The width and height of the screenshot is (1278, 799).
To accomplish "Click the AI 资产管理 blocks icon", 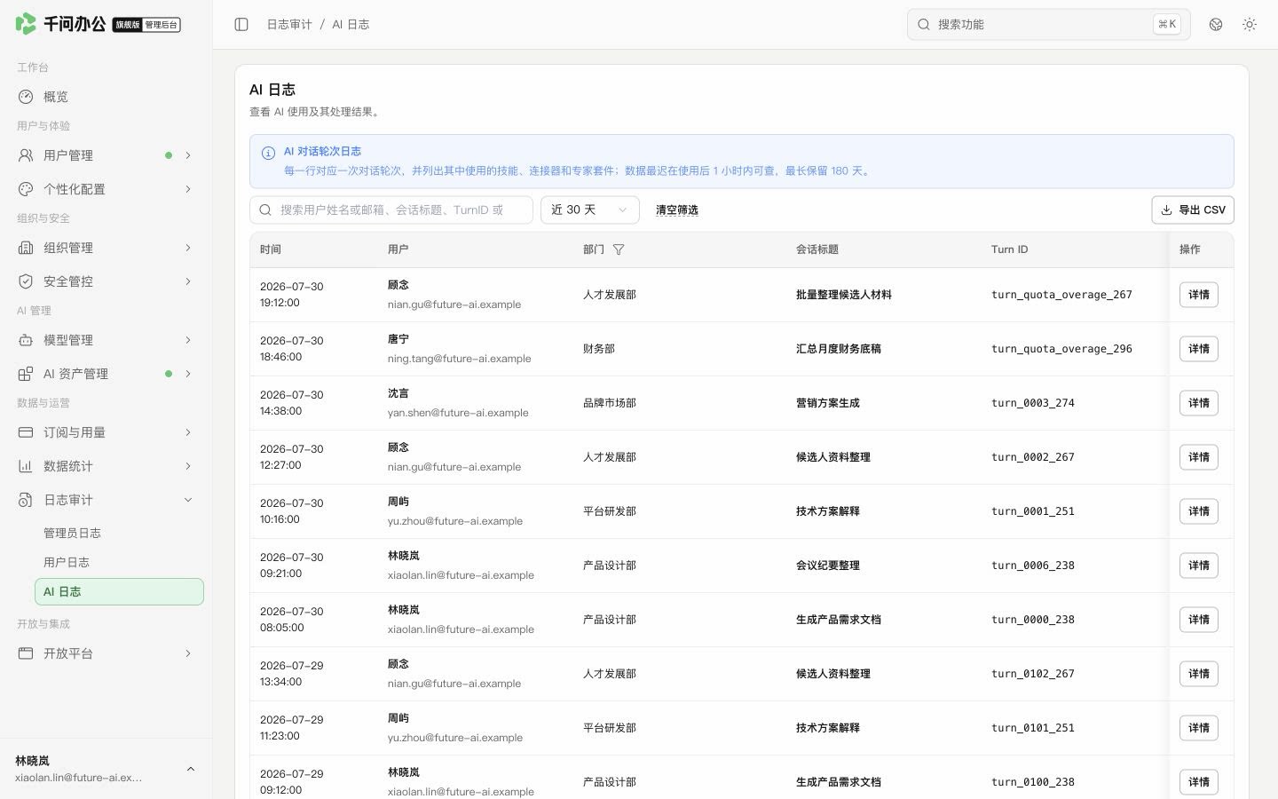I will coord(26,374).
